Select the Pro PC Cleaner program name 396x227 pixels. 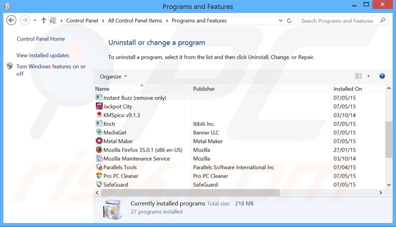(x=121, y=176)
